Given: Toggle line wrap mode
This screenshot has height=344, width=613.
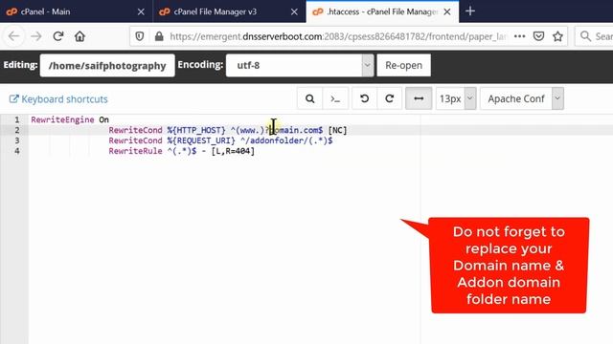Looking at the screenshot, I should 419,98.
